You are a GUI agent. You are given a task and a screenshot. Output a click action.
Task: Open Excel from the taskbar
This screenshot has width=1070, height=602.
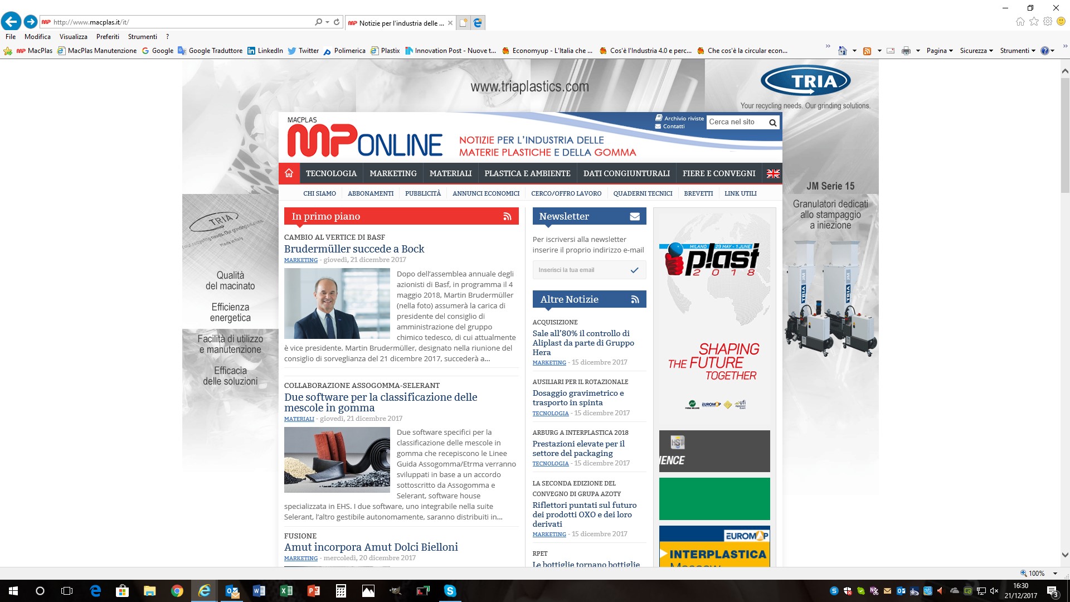pos(286,591)
